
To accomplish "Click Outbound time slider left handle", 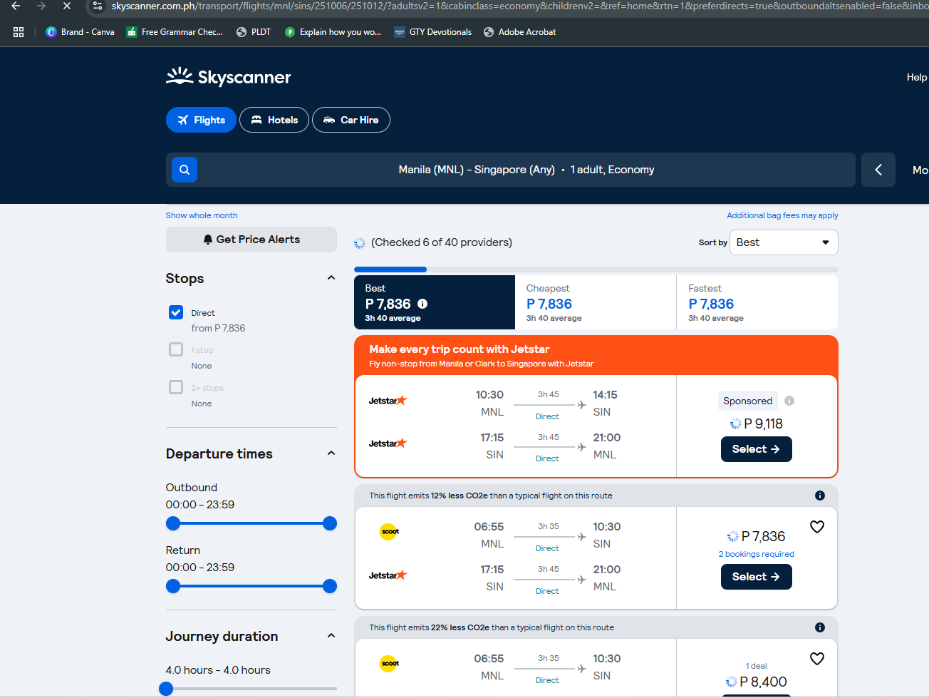I will click(x=173, y=523).
